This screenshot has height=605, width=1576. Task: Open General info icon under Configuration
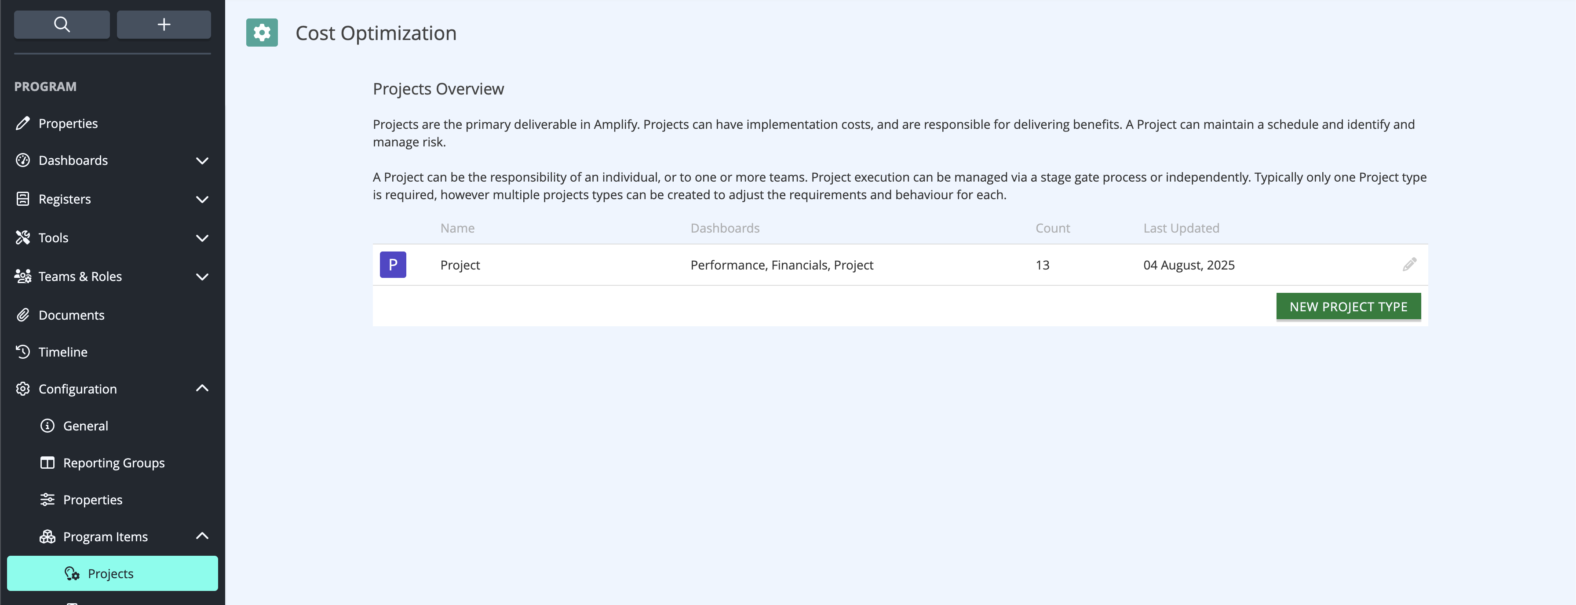pyautogui.click(x=47, y=426)
